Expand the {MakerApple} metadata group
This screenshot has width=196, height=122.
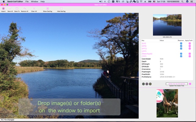147,54
